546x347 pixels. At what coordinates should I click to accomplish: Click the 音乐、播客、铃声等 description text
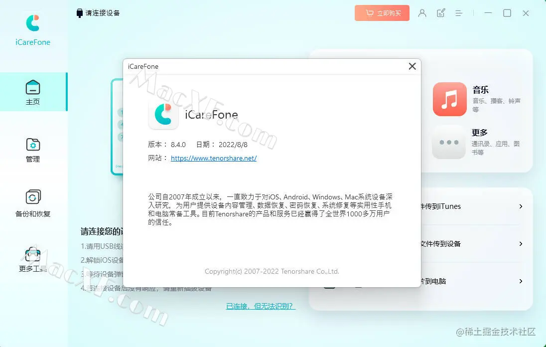coord(496,105)
